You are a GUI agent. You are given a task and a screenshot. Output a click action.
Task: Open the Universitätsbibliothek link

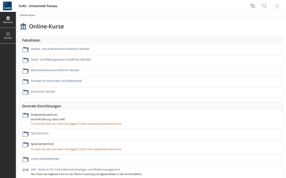click(x=45, y=159)
